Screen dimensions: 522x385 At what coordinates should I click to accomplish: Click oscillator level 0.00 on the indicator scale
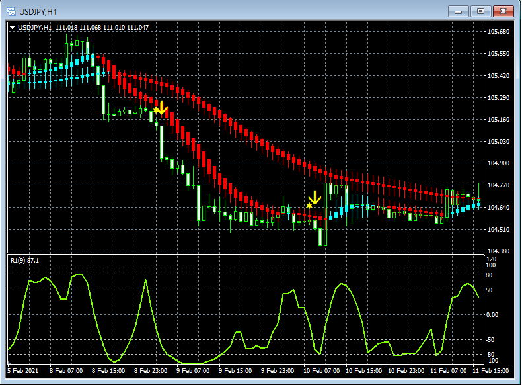click(492, 315)
